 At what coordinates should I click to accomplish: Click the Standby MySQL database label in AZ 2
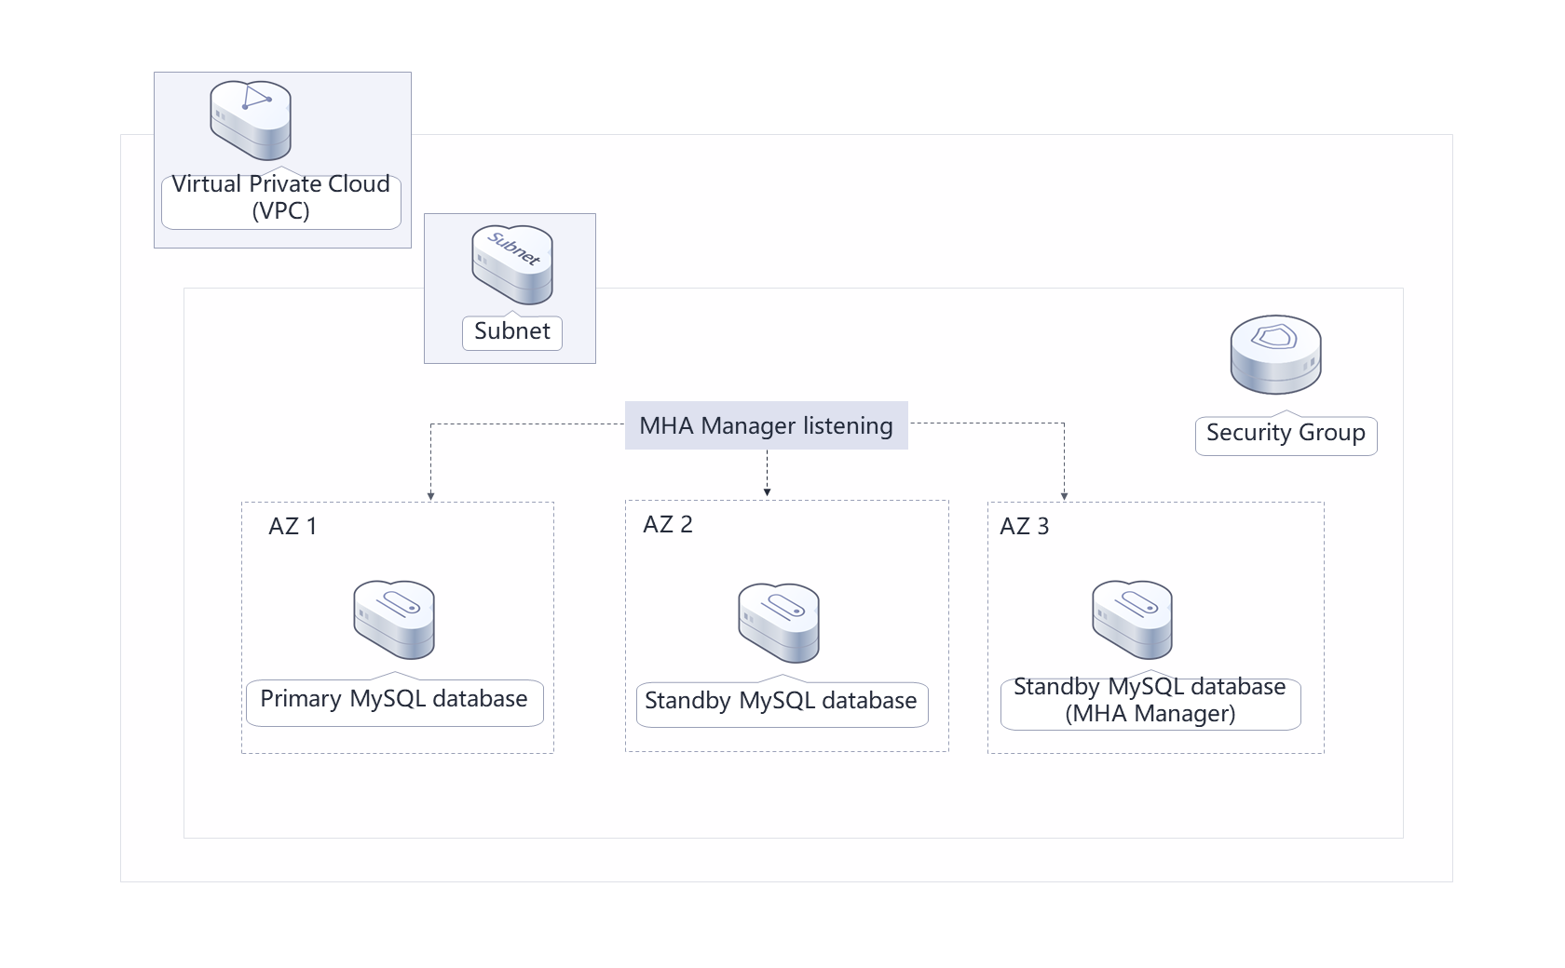point(781,701)
